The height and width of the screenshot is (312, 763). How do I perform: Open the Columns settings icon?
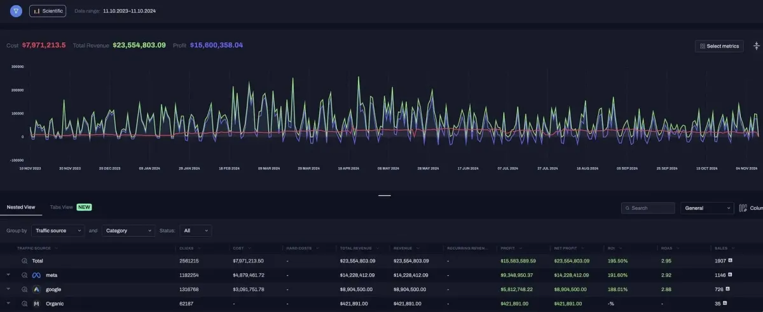(743, 208)
